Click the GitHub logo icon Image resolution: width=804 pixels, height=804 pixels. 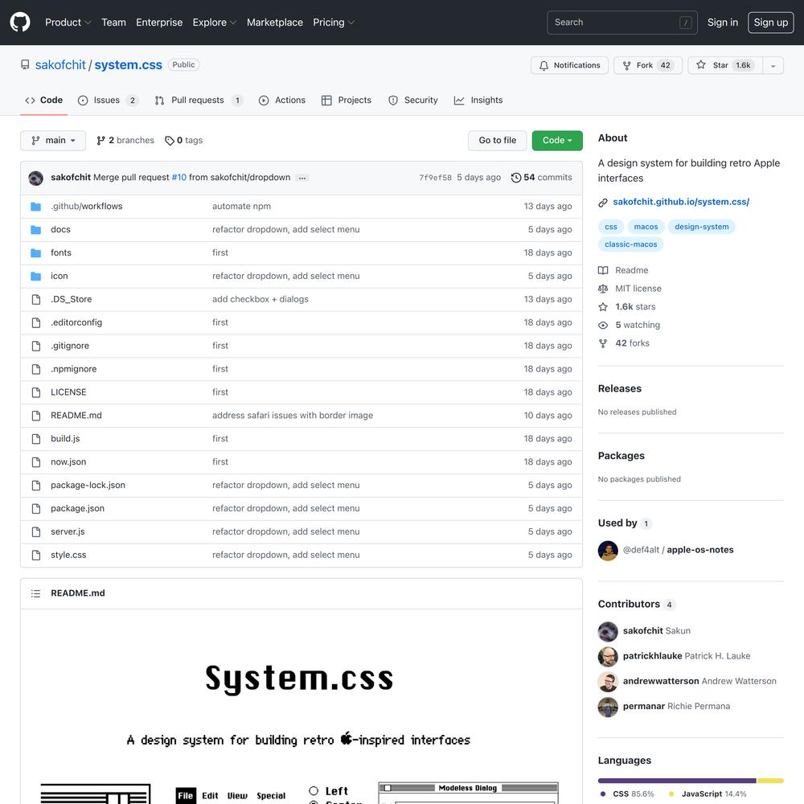point(20,23)
